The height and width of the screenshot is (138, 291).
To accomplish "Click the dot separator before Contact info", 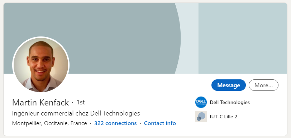I will pos(140,123).
